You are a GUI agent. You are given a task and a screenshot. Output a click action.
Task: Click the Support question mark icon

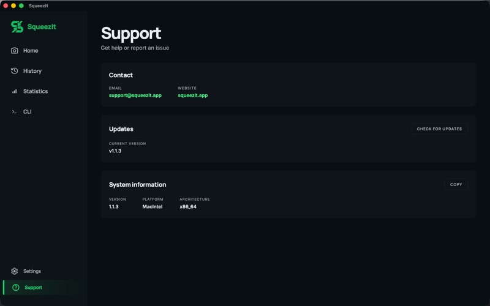click(16, 287)
